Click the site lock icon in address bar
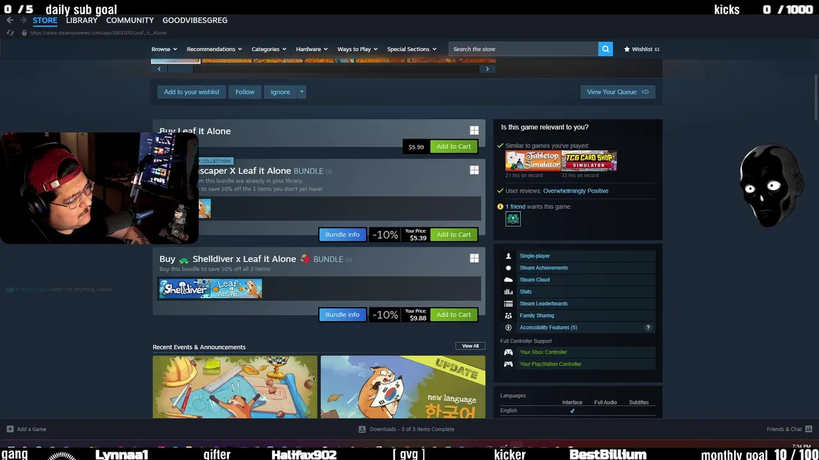Image resolution: width=819 pixels, height=460 pixels. pyautogui.click(x=24, y=33)
